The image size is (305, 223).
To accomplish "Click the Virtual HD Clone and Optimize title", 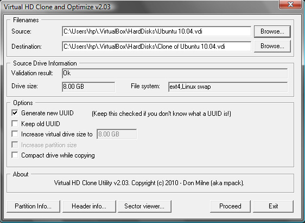I will [57, 7].
